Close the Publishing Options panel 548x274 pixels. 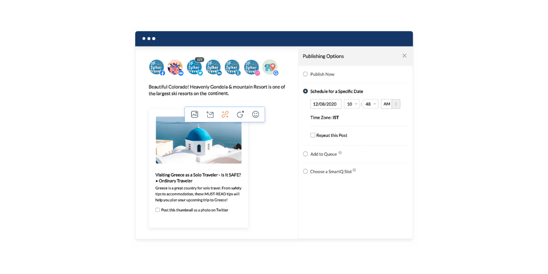pyautogui.click(x=404, y=55)
